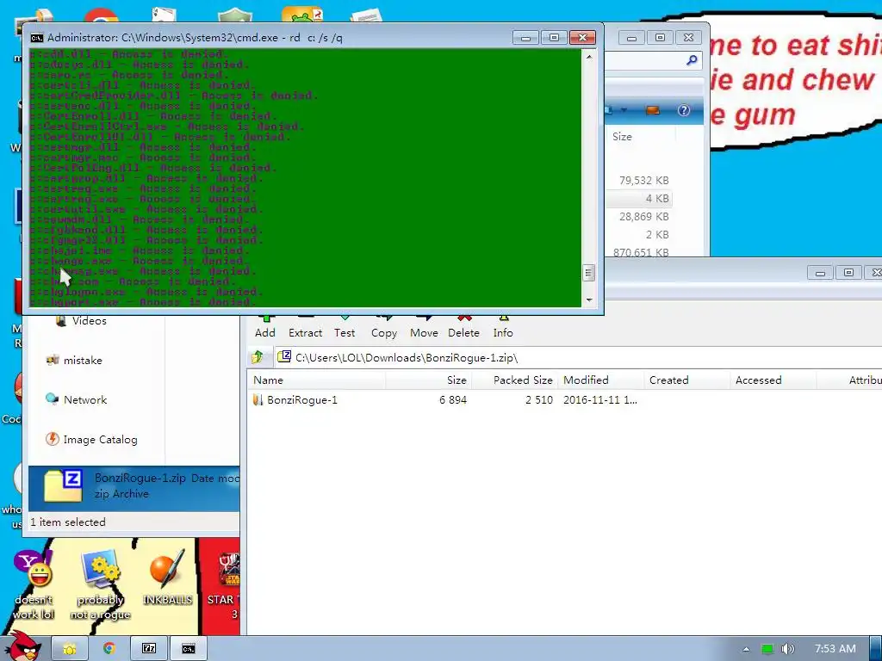
Task: Maximize the 7-Zip window
Action: (x=848, y=273)
